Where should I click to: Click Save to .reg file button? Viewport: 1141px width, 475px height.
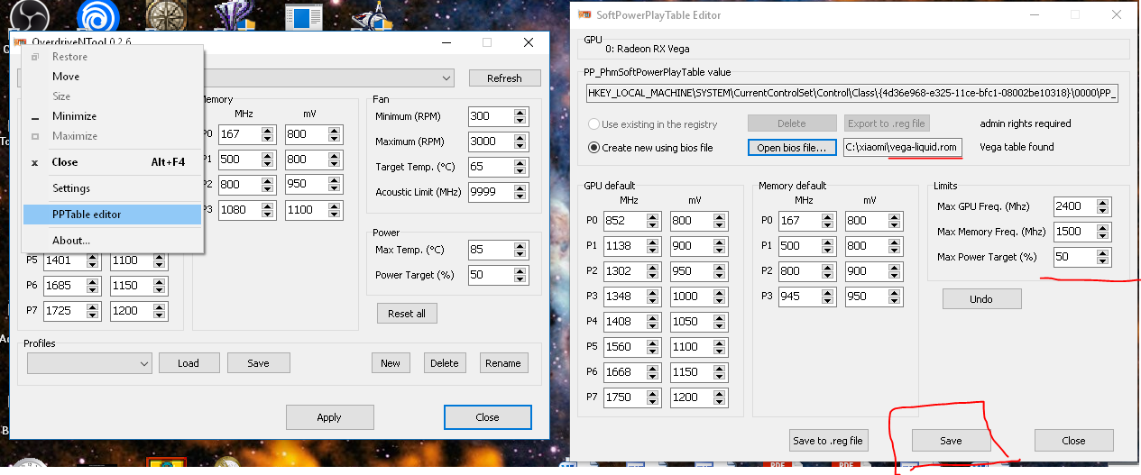(827, 441)
